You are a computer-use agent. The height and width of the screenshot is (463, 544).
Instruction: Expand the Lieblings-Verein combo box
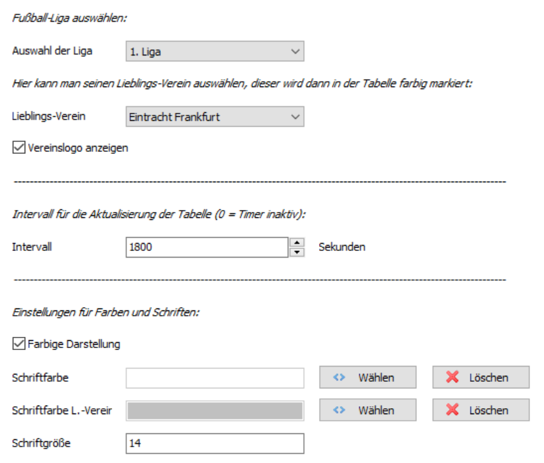tap(215, 117)
